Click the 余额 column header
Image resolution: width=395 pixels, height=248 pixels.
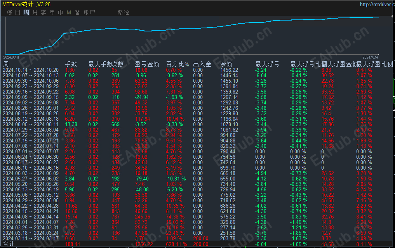click(x=226, y=64)
